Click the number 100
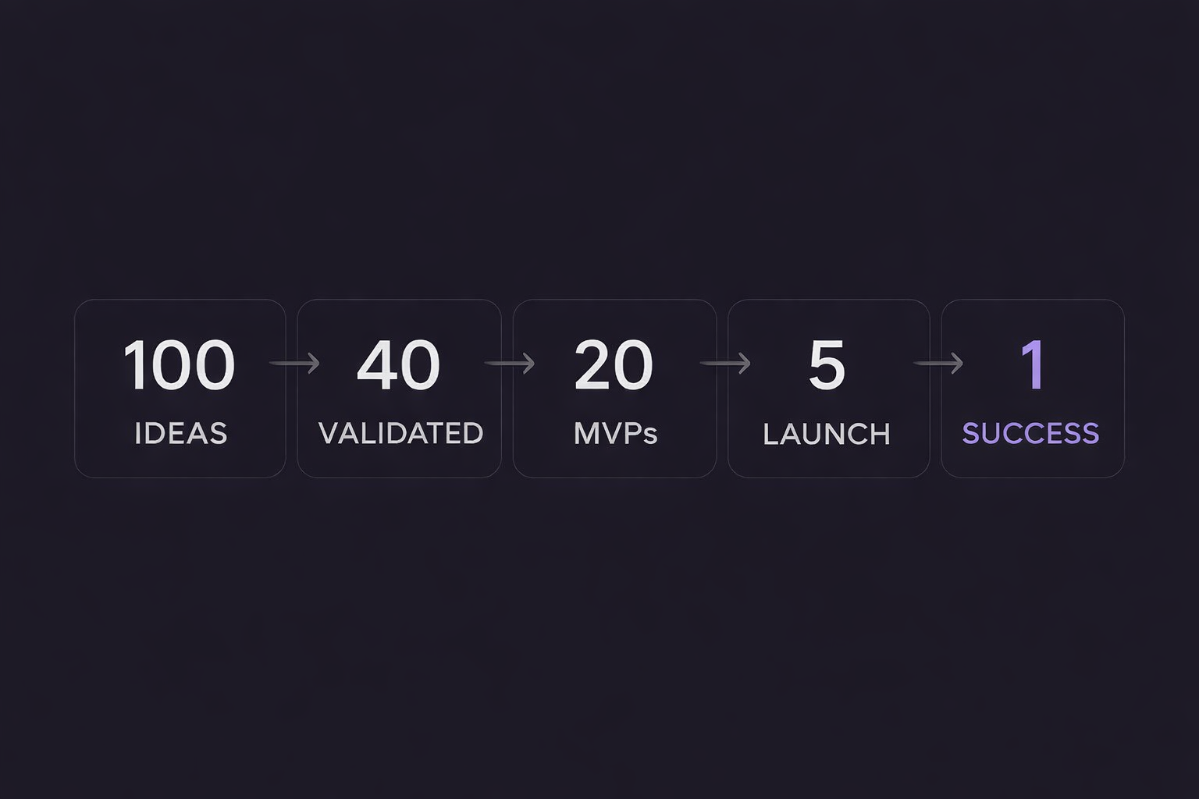The height and width of the screenshot is (799, 1199). (x=179, y=365)
